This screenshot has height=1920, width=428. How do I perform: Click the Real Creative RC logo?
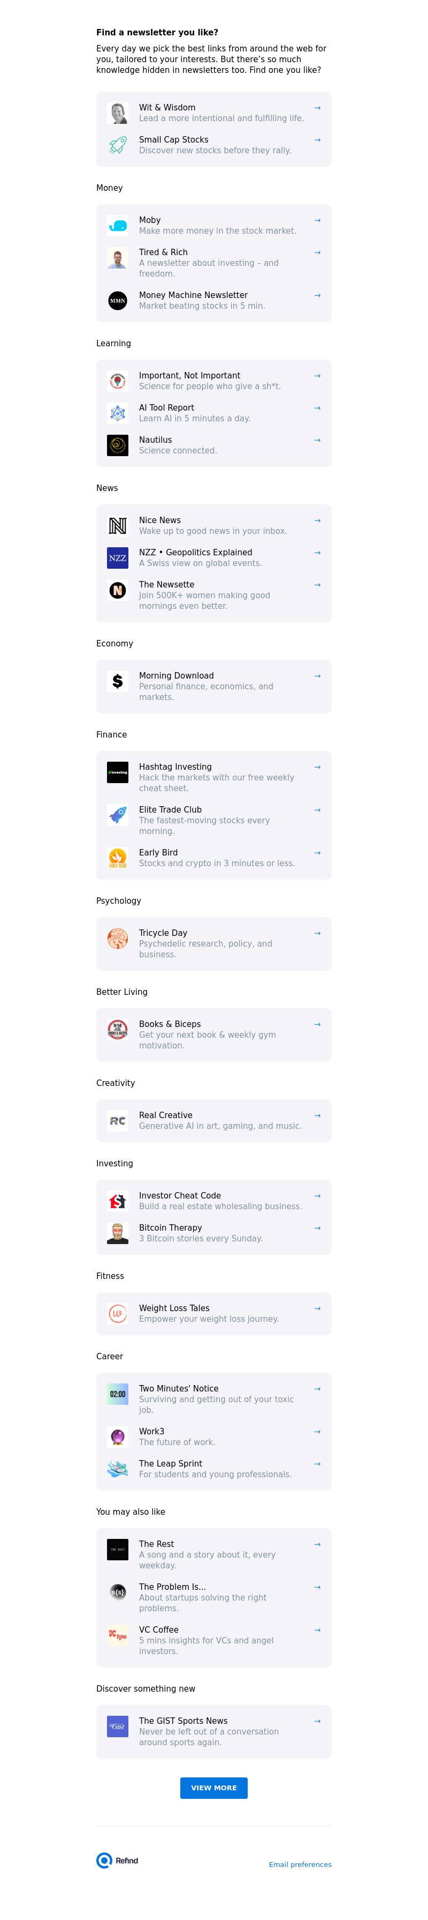click(x=118, y=1121)
